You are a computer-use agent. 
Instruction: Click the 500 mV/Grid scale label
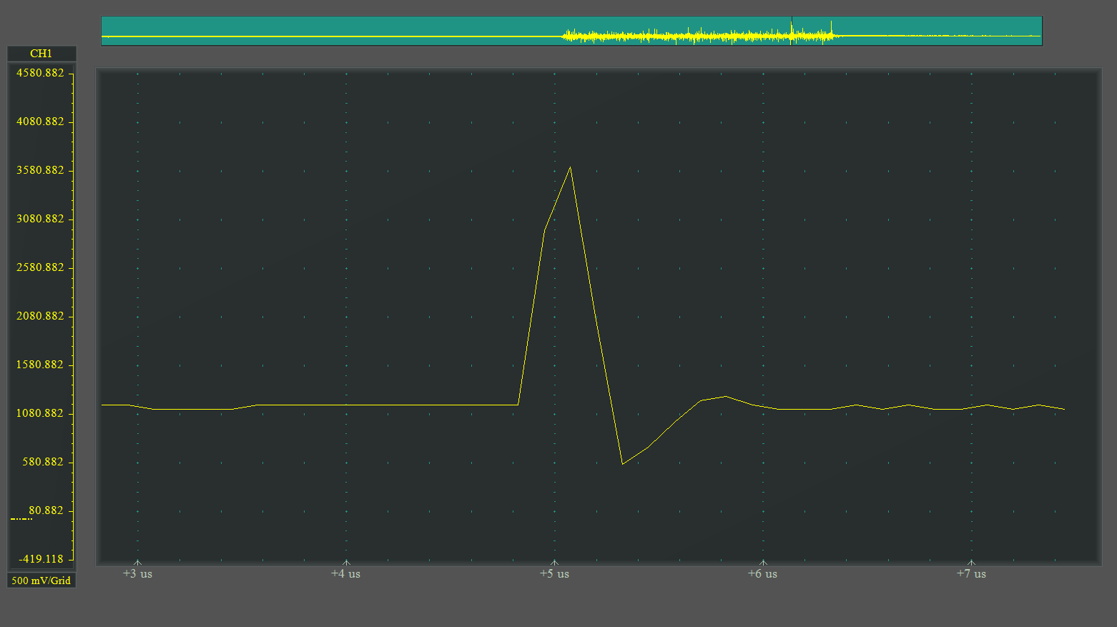tap(41, 581)
